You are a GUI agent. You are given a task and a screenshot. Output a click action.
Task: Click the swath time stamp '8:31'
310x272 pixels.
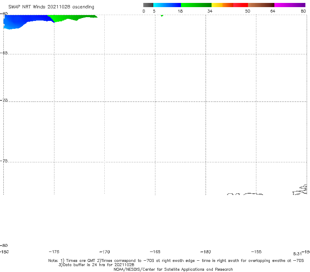pyautogui.click(x=297, y=254)
